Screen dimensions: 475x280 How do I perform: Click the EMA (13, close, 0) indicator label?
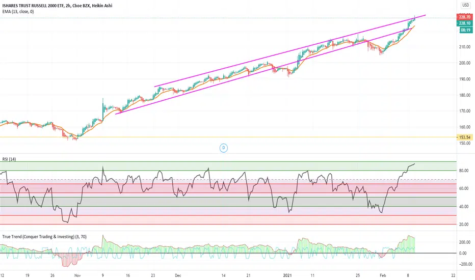click(18, 12)
